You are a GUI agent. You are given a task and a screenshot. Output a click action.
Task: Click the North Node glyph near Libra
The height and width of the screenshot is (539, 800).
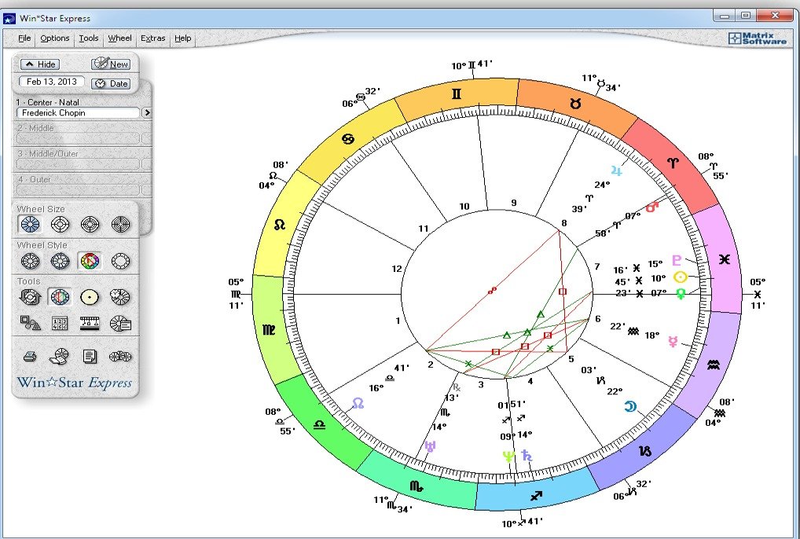coord(358,404)
